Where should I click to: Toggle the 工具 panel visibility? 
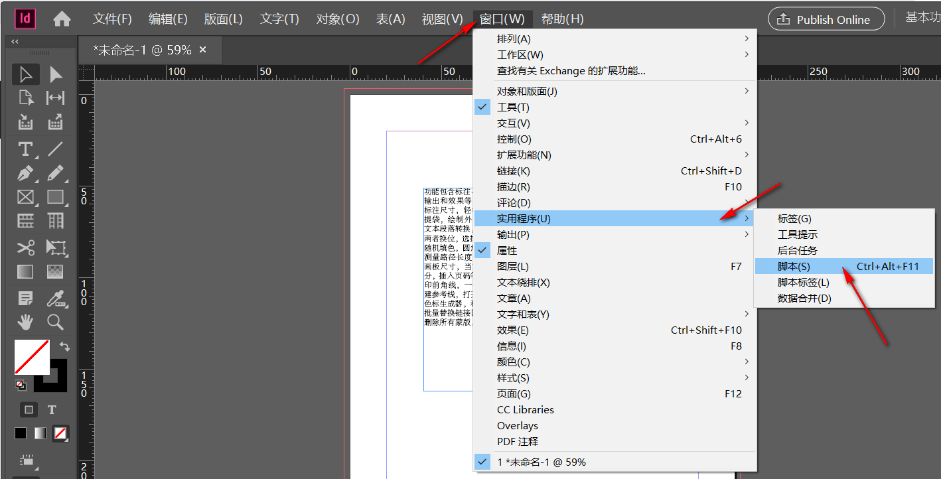click(511, 107)
